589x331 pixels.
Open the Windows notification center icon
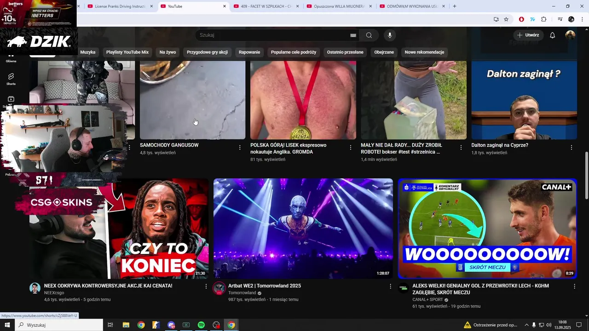(x=579, y=325)
